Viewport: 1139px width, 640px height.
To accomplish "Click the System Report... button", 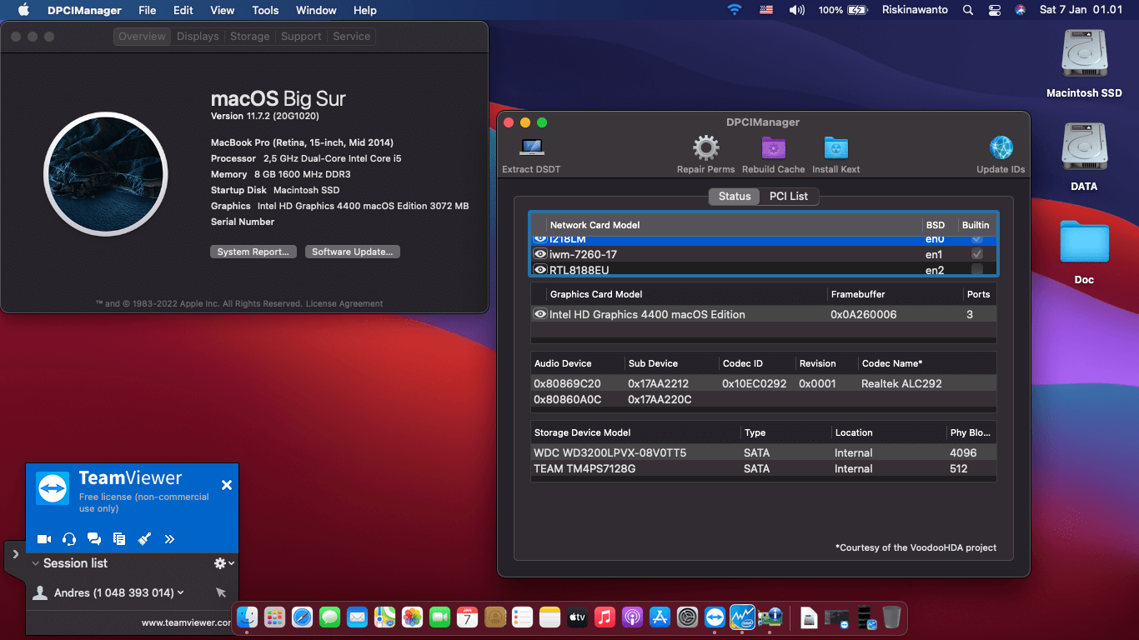I will click(253, 252).
